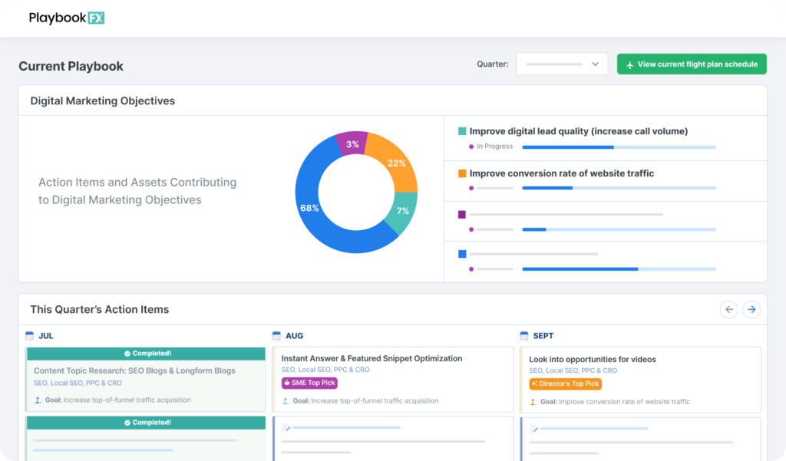Toggle the Director's Top Pick badge
The height and width of the screenshot is (461, 786).
coord(566,384)
